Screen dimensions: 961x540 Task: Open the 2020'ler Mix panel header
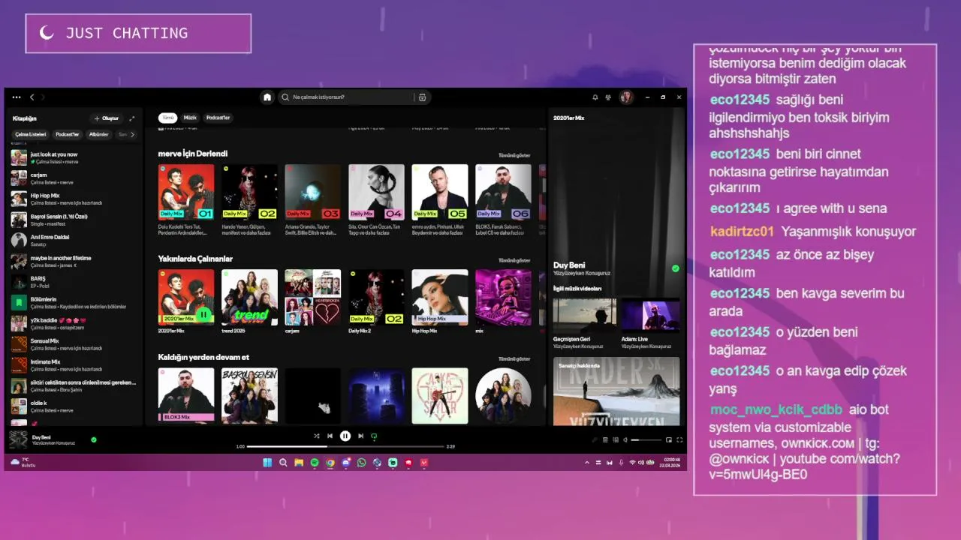(568, 118)
